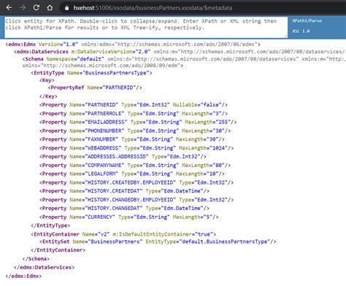Select the Property EMAILADDRESS row

coord(138,122)
